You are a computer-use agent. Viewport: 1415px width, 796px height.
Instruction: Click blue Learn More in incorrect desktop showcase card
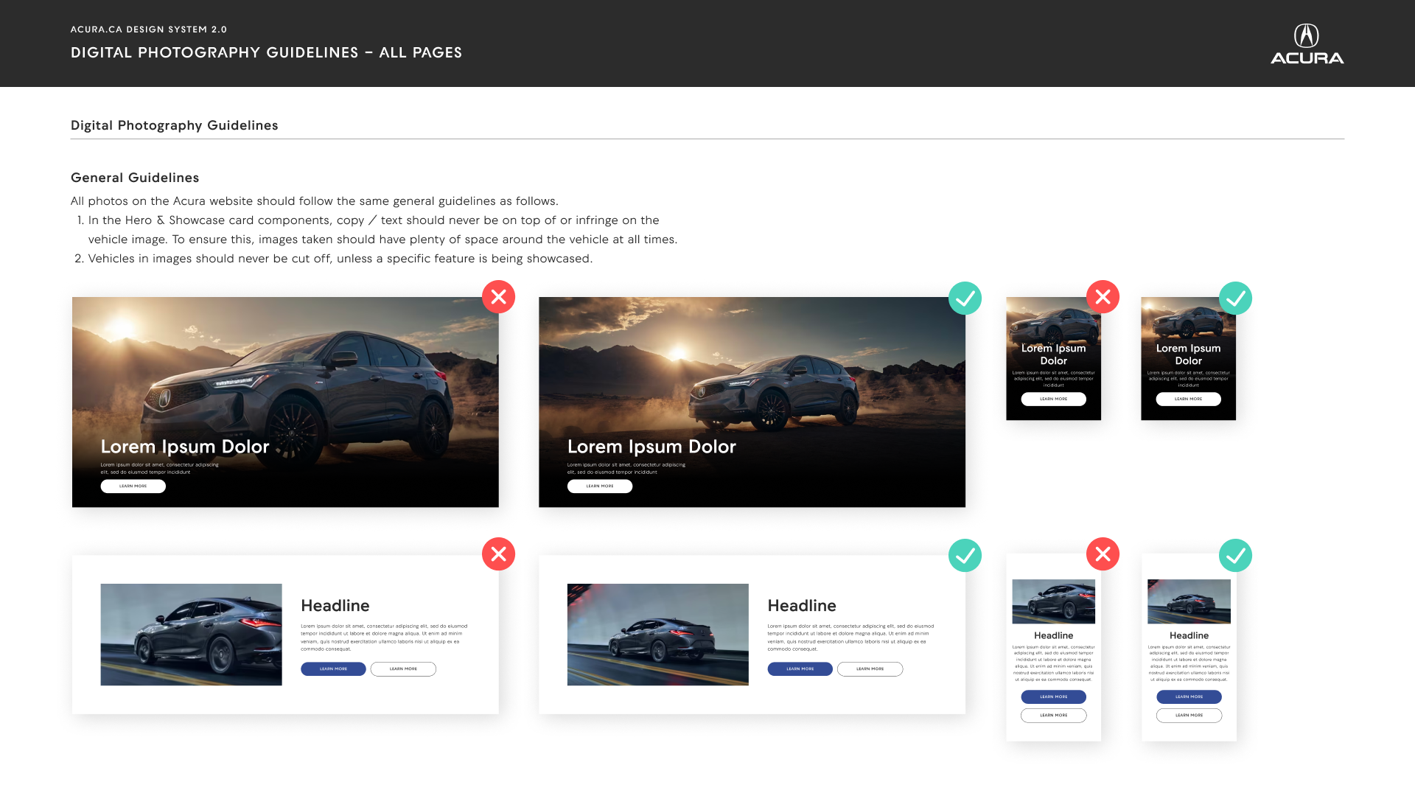click(333, 669)
